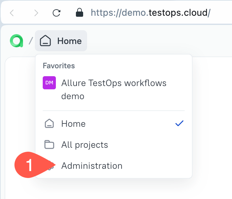This screenshot has width=232, height=199.
Task: Select All projects menu entry
Action: tap(114, 144)
